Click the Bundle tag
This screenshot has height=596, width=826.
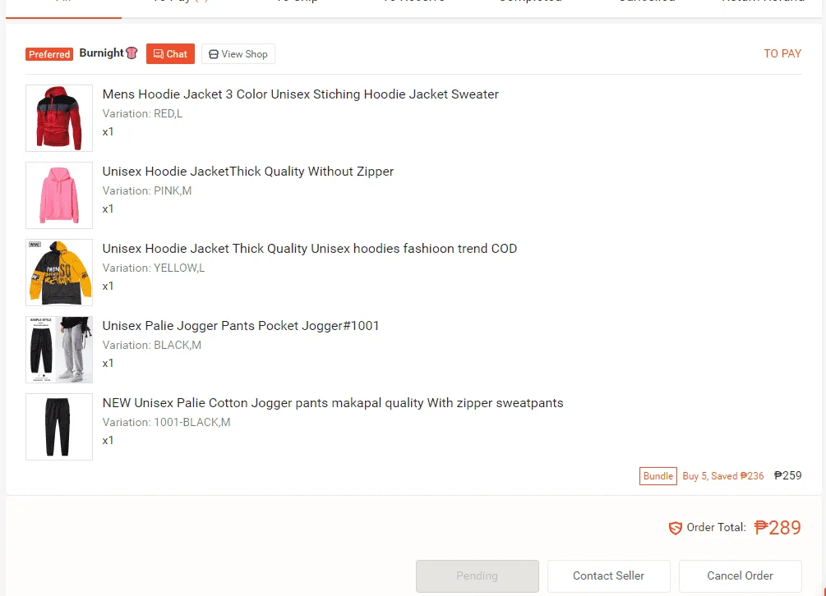coord(658,476)
